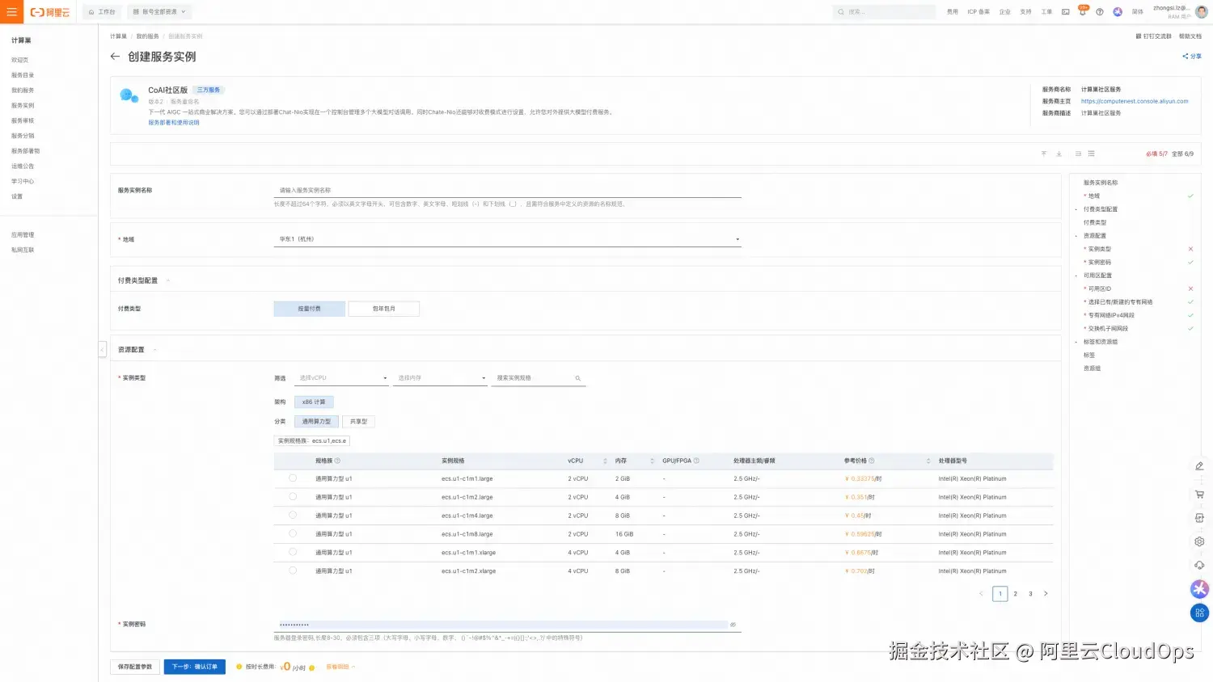The image size is (1213, 682).
Task: Select the ecs.u1-c1m8.large radio button
Action: (x=293, y=533)
